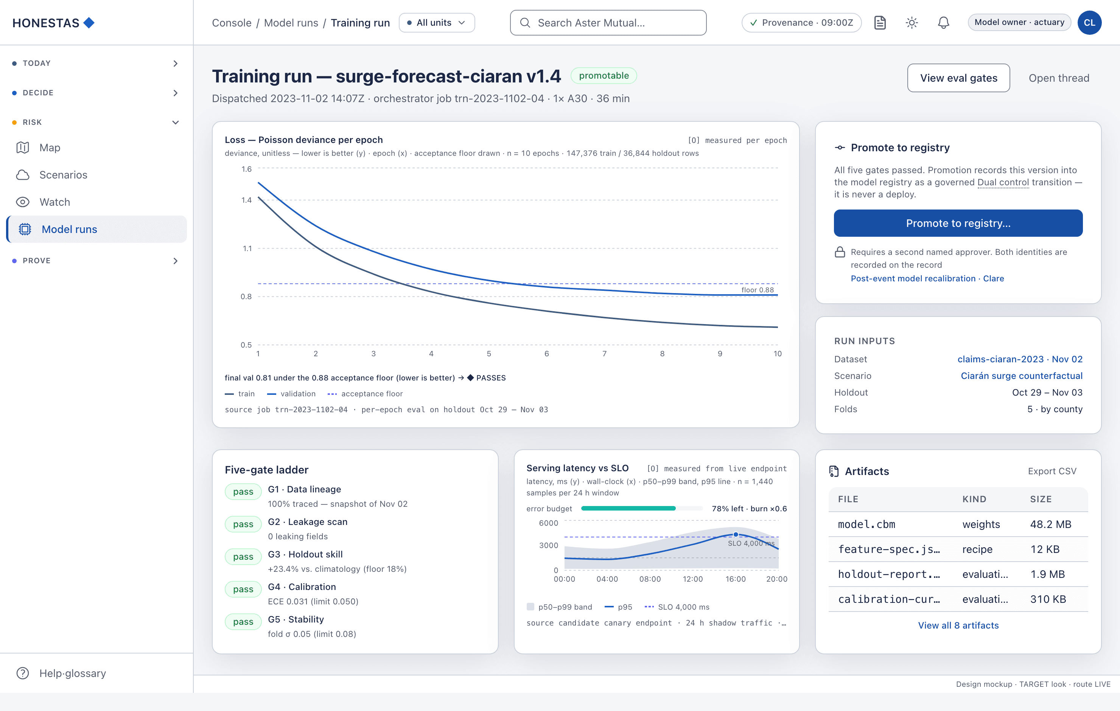Click the Provenance checkmark icon
This screenshot has width=1120, height=711.
[753, 22]
